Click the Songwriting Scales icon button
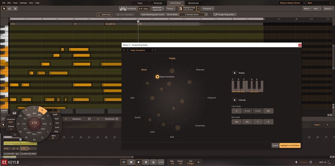Image resolution: width=335 pixels, height=166 pixels. [x=225, y=14]
